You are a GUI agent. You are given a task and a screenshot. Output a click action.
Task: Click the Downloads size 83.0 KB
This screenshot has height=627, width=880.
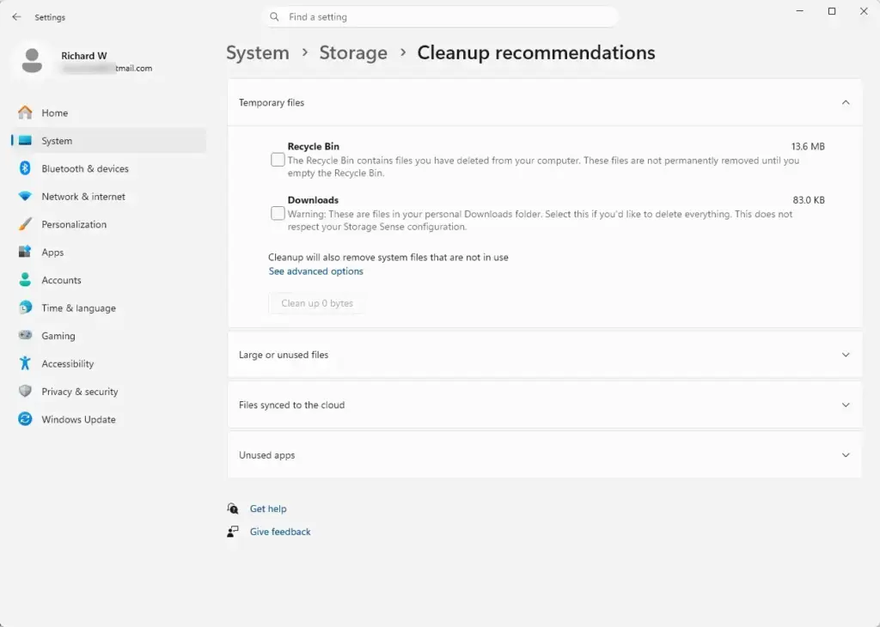pyautogui.click(x=809, y=199)
